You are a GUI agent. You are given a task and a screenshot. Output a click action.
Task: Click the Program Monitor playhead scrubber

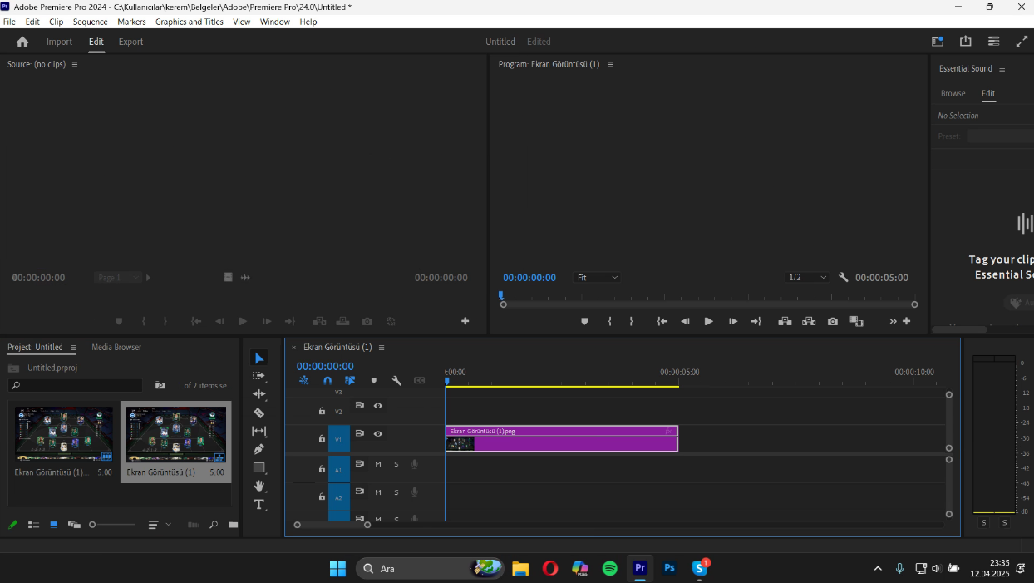point(501,295)
